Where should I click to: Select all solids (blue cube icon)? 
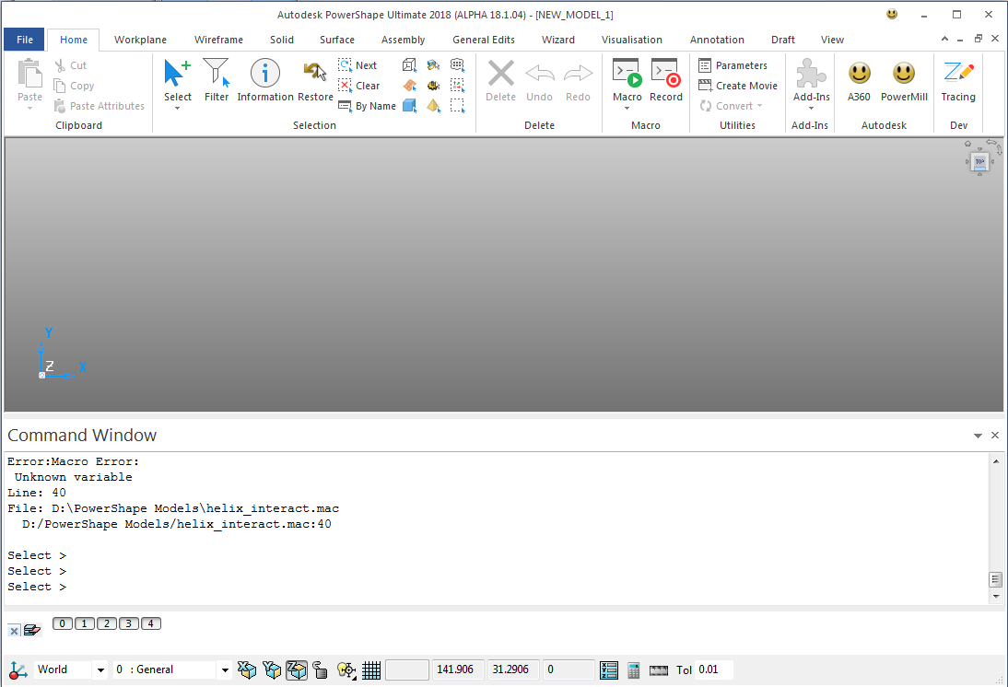pyautogui.click(x=409, y=106)
